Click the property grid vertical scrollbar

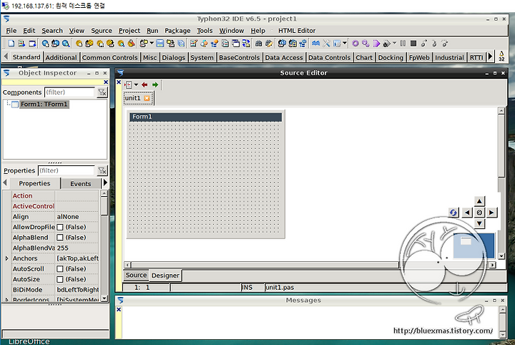pyautogui.click(x=104, y=246)
